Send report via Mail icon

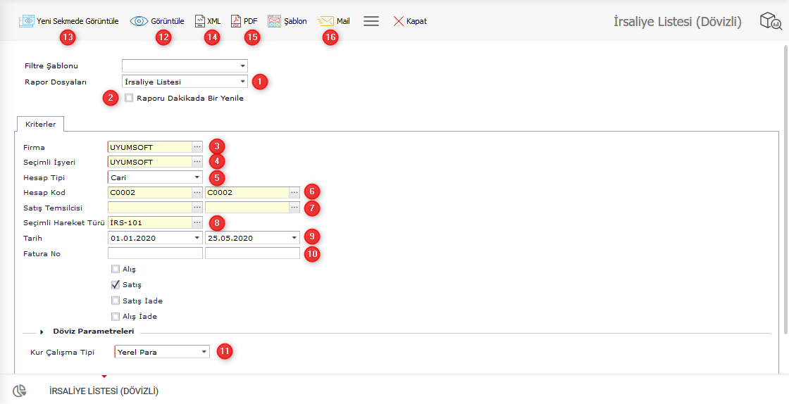[325, 21]
